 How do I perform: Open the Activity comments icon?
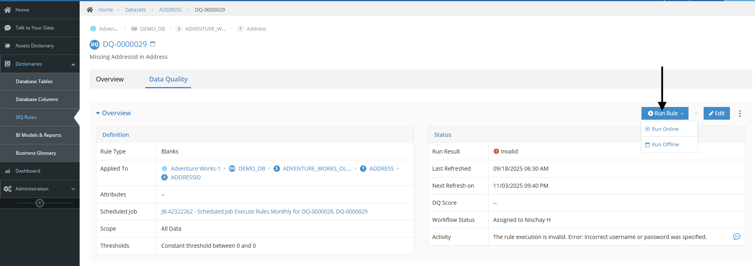pyautogui.click(x=737, y=237)
